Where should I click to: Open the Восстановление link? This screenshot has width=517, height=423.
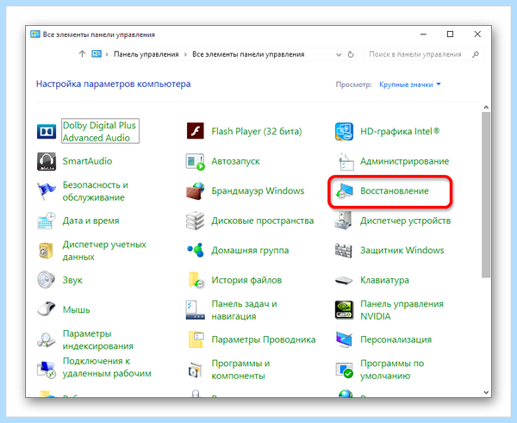coord(395,191)
